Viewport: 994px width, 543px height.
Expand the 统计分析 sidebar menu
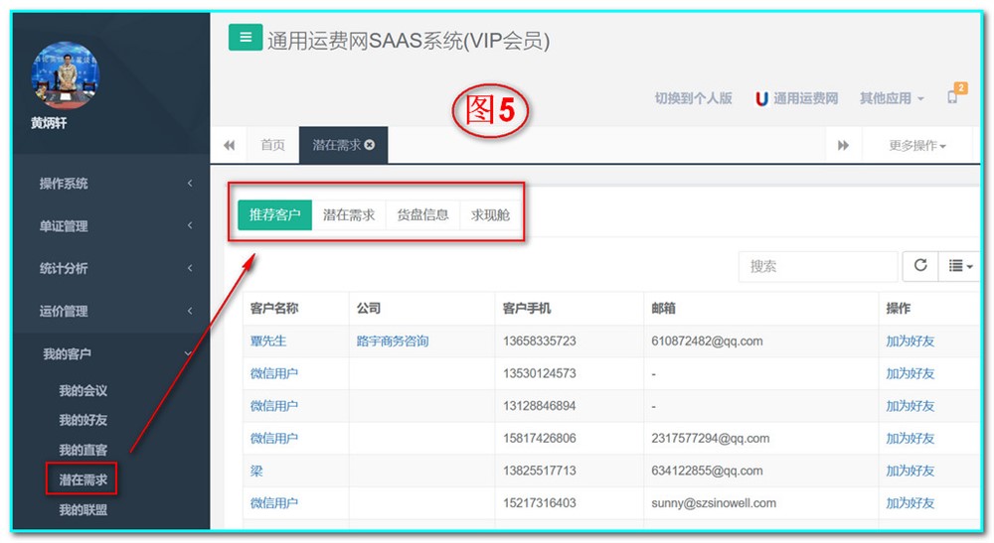tap(111, 268)
